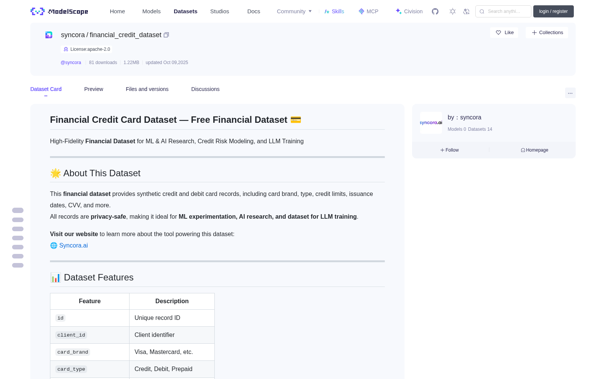The height and width of the screenshot is (379, 606).
Task: Expand the Community dropdown menu
Action: pos(294,11)
